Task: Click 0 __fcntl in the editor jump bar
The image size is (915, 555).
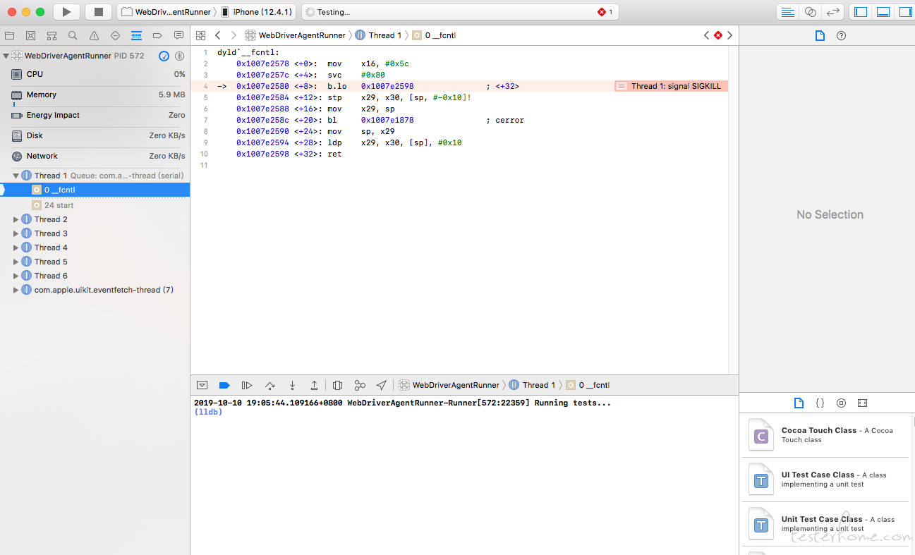Action: (x=434, y=35)
